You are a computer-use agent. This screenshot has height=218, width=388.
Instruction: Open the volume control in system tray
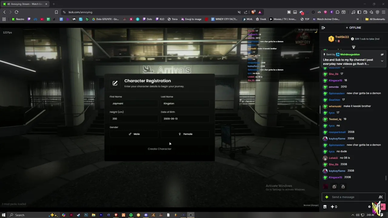tap(357, 215)
